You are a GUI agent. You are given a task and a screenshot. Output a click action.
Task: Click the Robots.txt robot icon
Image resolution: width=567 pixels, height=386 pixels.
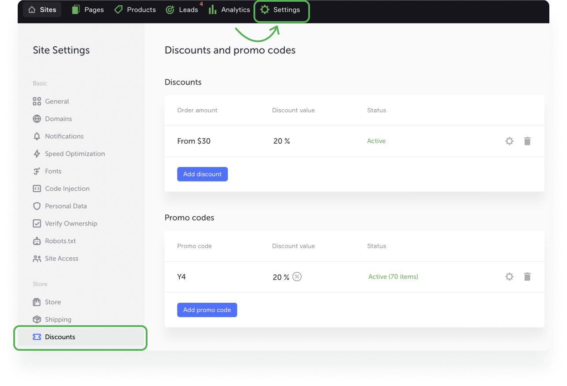pos(37,241)
